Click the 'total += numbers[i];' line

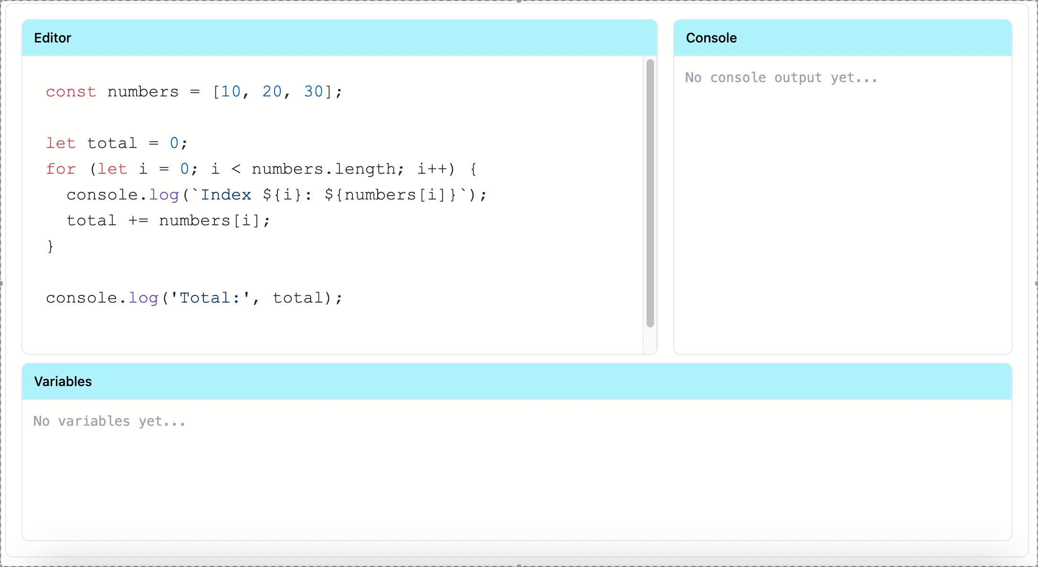pos(168,220)
